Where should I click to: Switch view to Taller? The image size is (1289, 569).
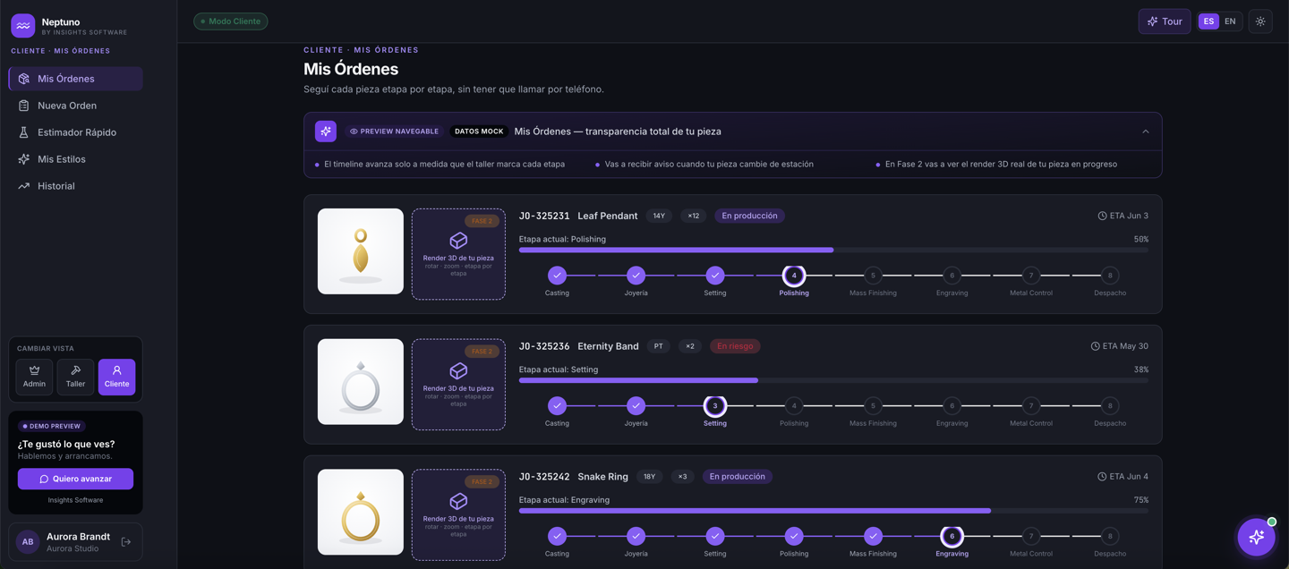click(75, 377)
